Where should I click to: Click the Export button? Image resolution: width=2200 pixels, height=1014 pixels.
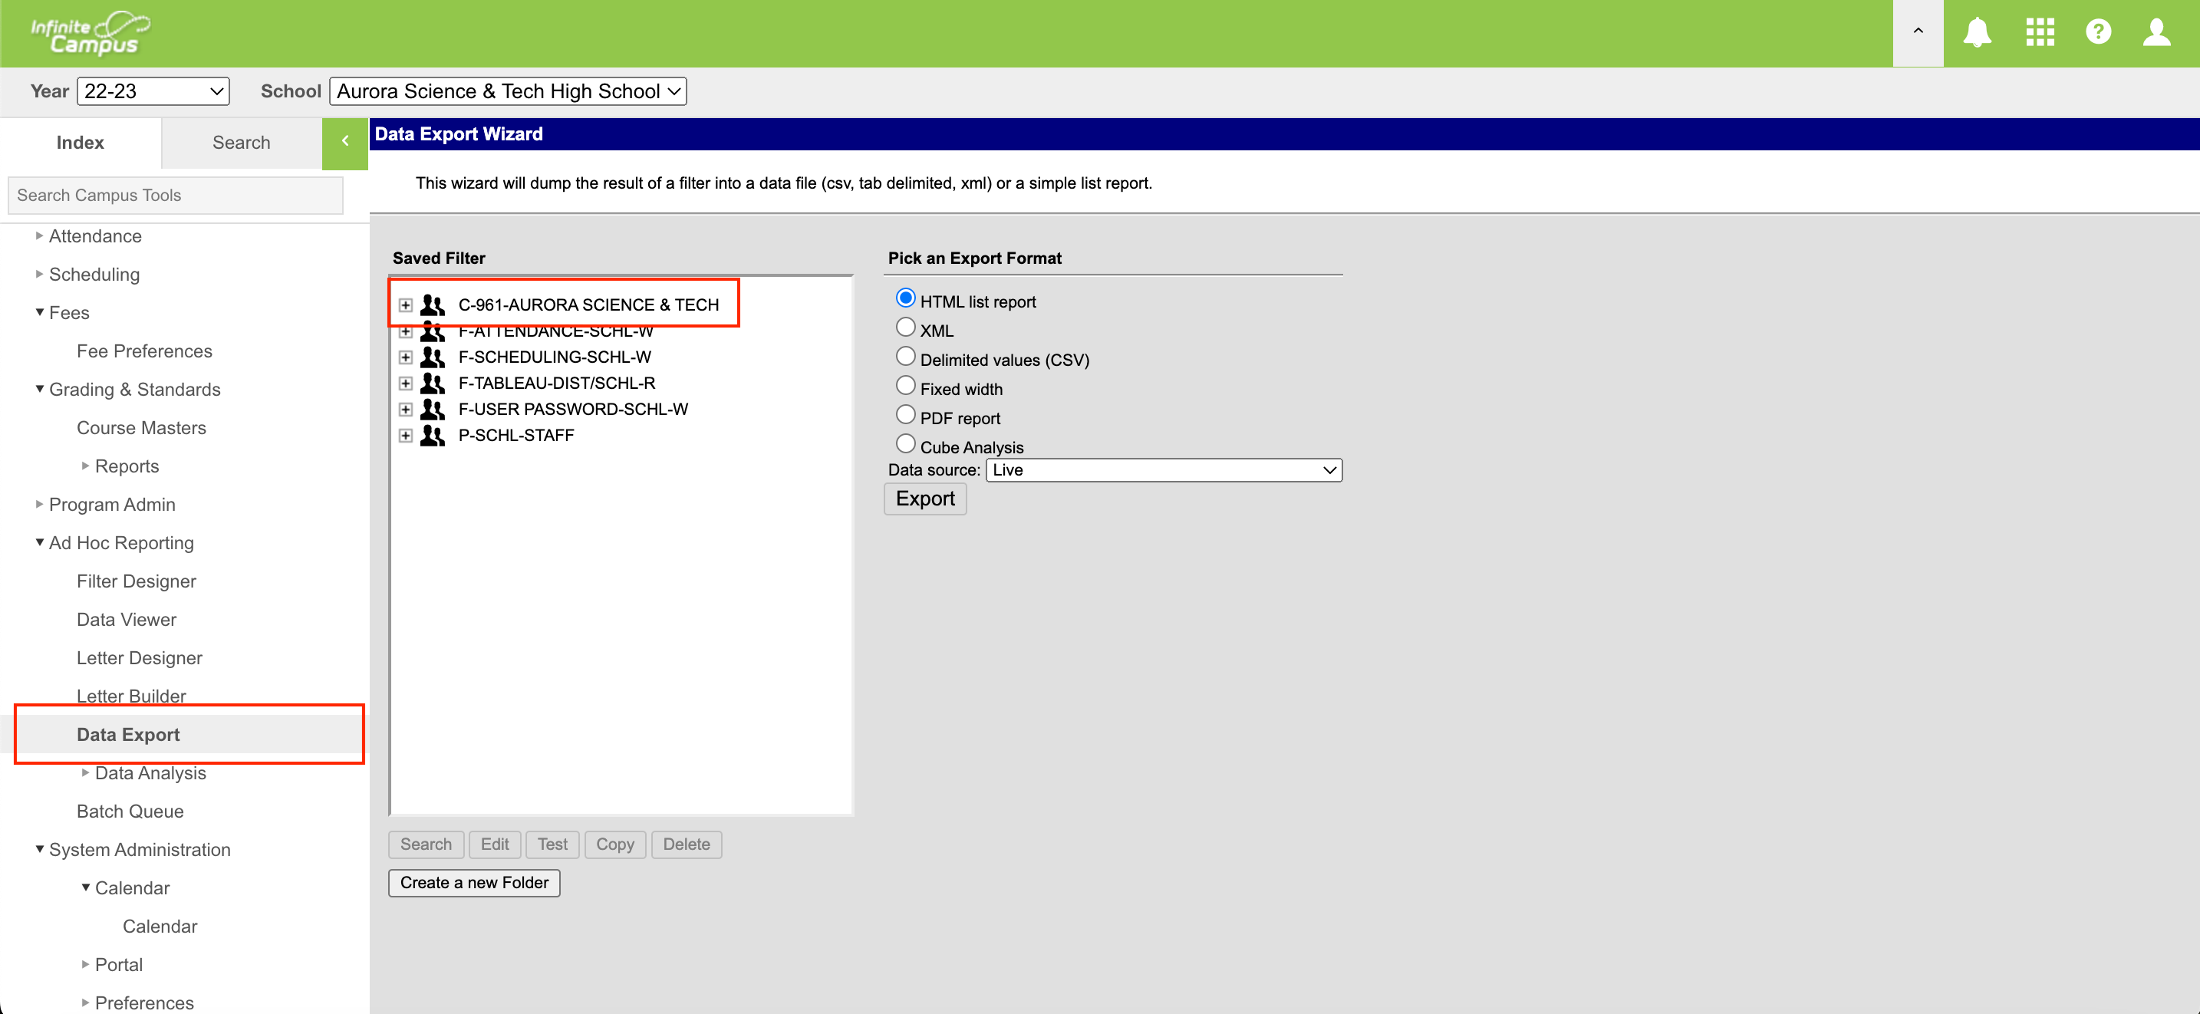click(x=925, y=499)
